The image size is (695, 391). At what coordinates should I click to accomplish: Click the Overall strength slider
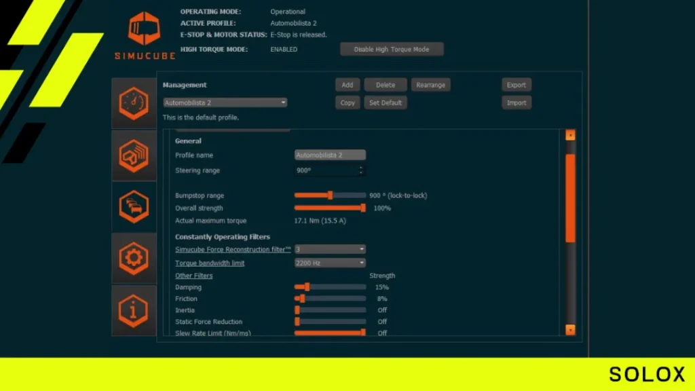point(330,208)
